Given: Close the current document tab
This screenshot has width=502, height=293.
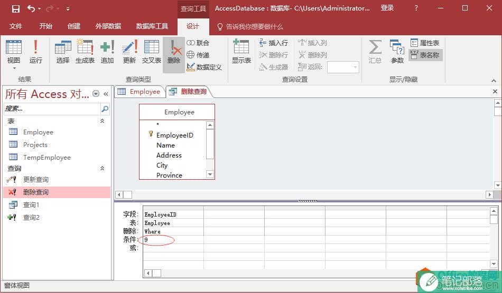Looking at the screenshot, I should pos(495,92).
